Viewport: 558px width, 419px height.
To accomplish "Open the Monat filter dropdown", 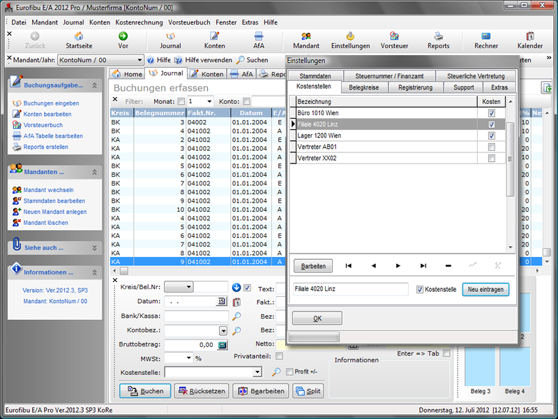I will [209, 101].
